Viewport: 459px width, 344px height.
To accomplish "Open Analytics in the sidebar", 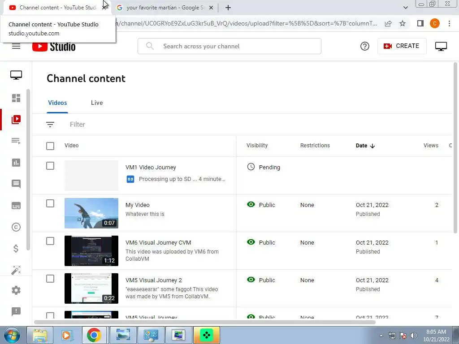I will coord(16,162).
